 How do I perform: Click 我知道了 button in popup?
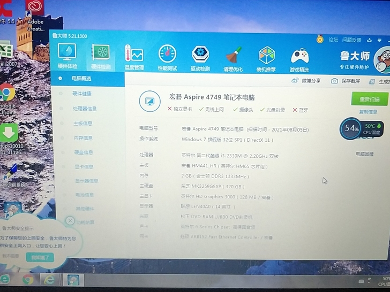coord(40,258)
